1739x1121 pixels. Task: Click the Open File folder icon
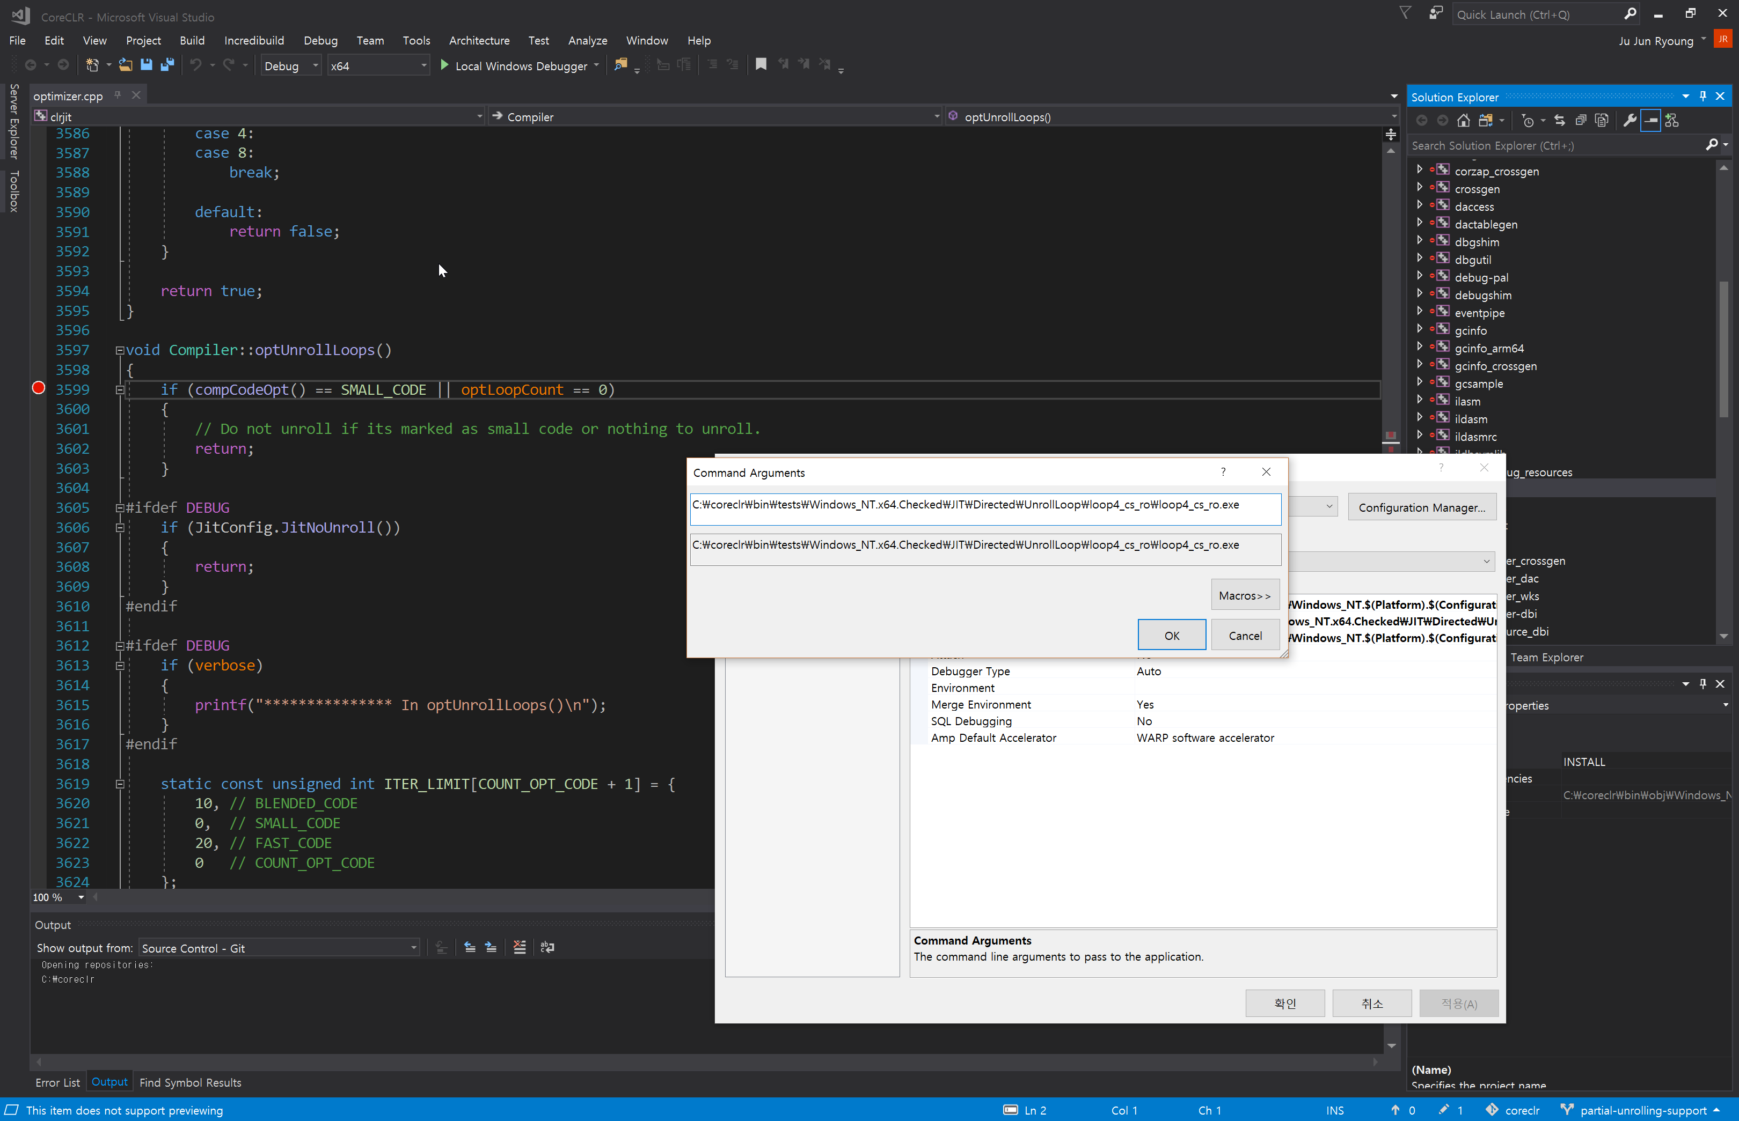[x=125, y=65]
